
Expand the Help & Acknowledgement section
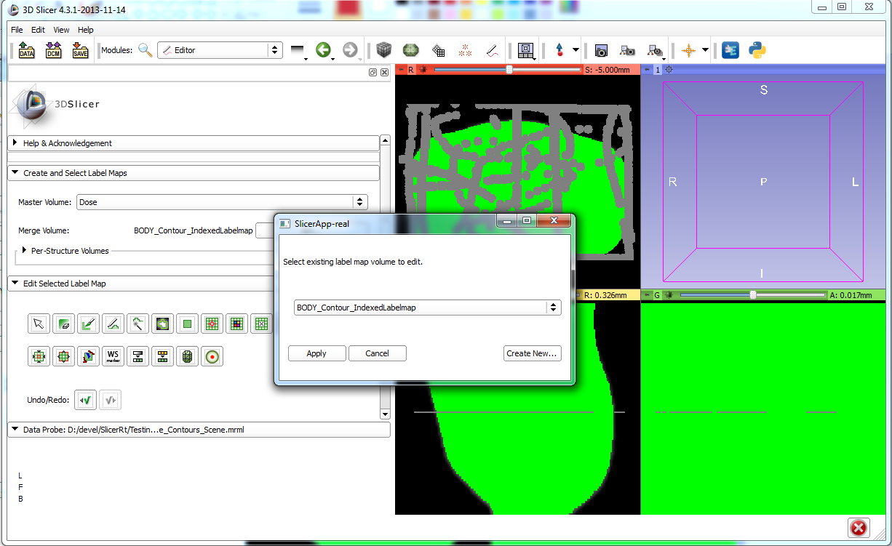click(x=15, y=143)
